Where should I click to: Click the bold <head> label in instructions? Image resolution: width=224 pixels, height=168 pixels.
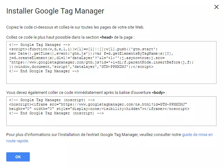[106, 37]
